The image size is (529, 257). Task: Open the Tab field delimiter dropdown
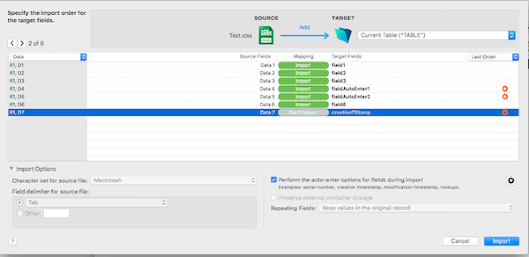96,203
